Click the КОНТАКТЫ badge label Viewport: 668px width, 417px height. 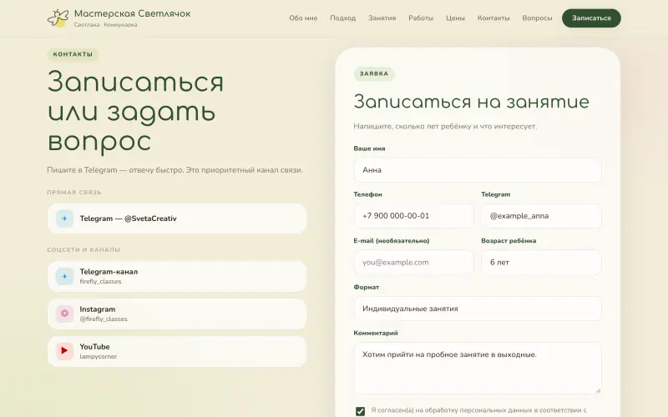click(73, 54)
